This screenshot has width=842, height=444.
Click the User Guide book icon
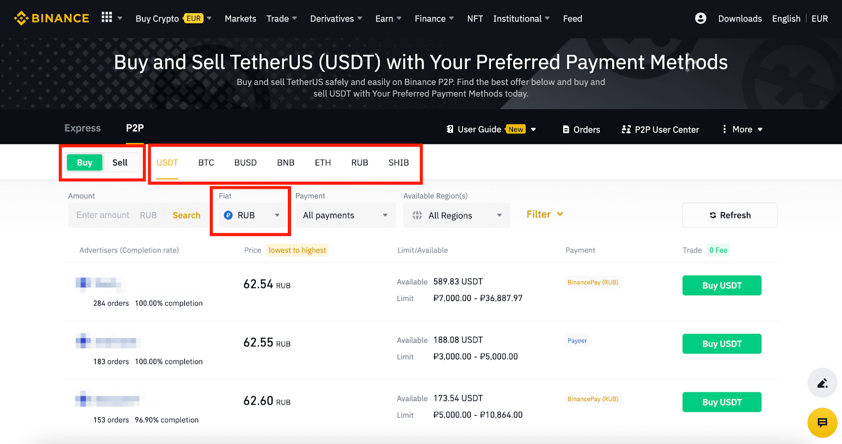[450, 129]
